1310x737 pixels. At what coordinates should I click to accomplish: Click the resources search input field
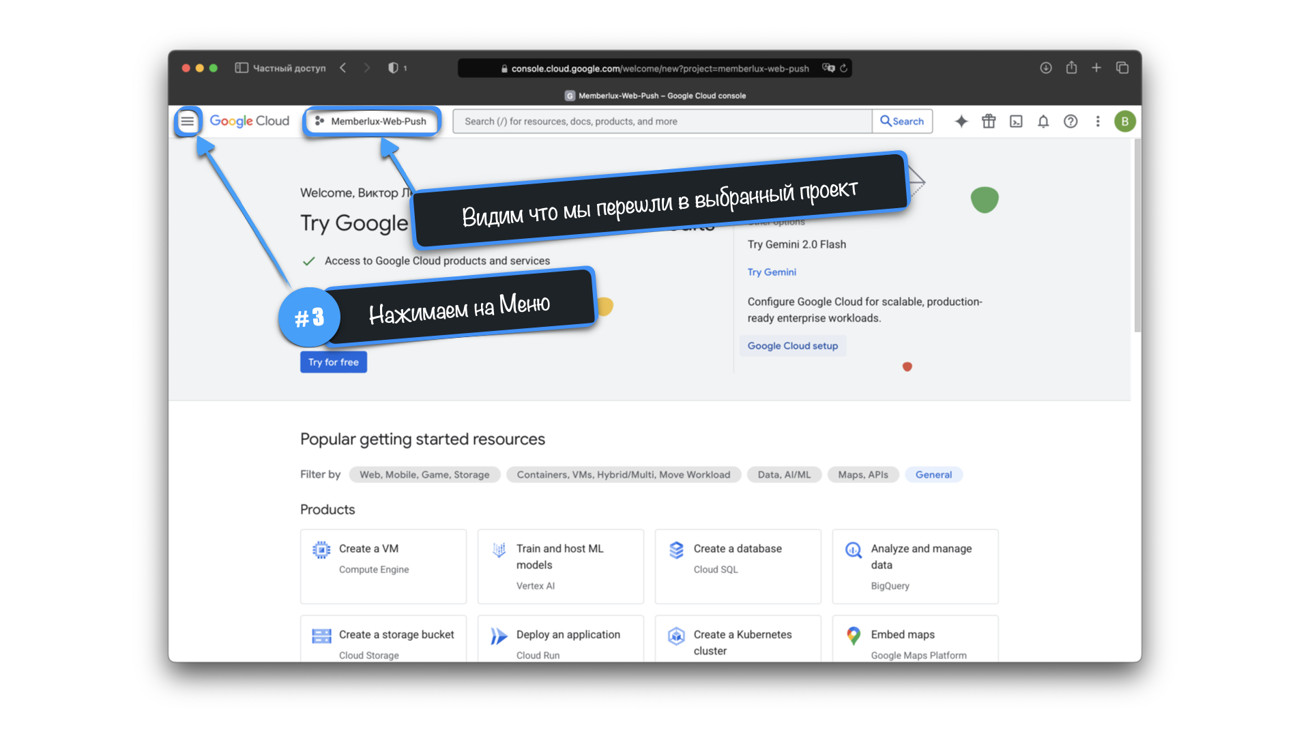click(662, 121)
